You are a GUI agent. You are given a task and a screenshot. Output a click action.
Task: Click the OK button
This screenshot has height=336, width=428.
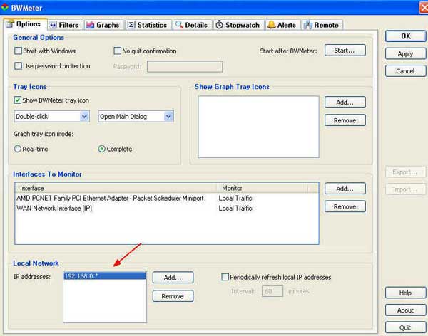point(406,36)
